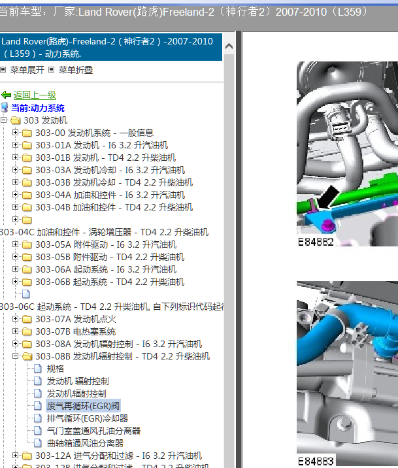Click the 303-06B 起动系统 folder icon
Viewport: 398px width, 468px height.
click(27, 282)
